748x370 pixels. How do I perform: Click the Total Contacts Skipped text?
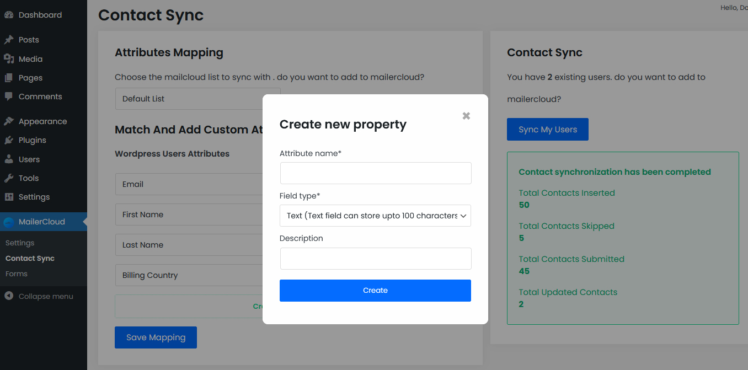tap(567, 226)
